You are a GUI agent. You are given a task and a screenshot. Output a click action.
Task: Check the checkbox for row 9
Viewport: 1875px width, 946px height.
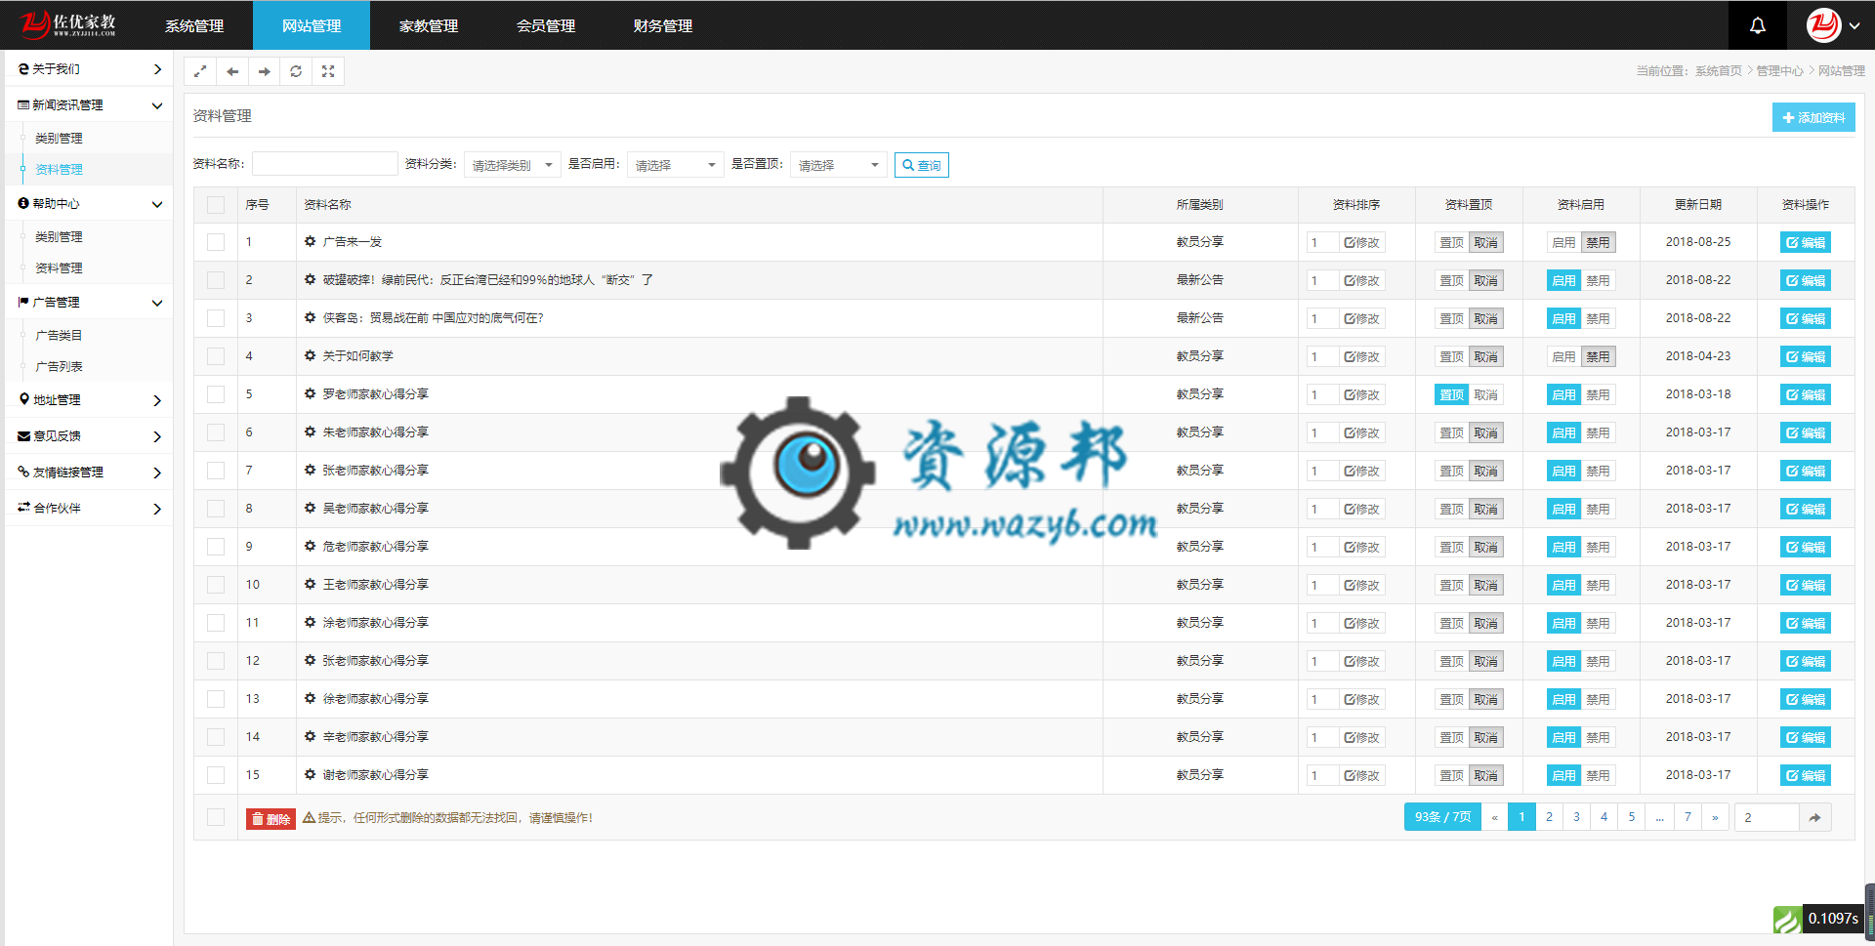(216, 547)
